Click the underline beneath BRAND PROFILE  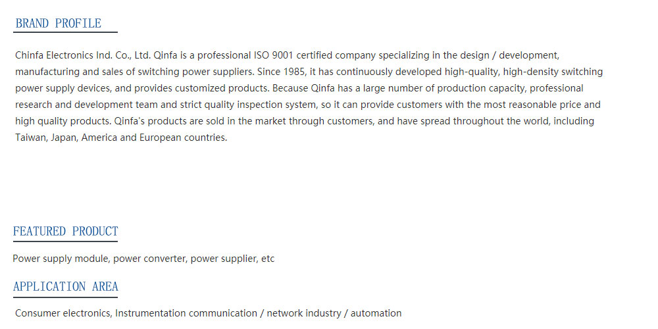click(x=65, y=32)
